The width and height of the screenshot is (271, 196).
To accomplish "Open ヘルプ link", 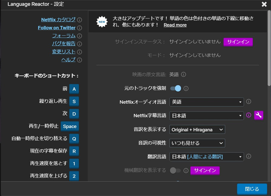I will [x=69, y=60].
